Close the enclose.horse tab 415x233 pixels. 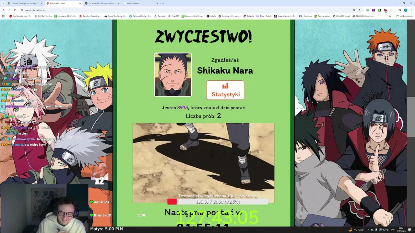[157, 3]
